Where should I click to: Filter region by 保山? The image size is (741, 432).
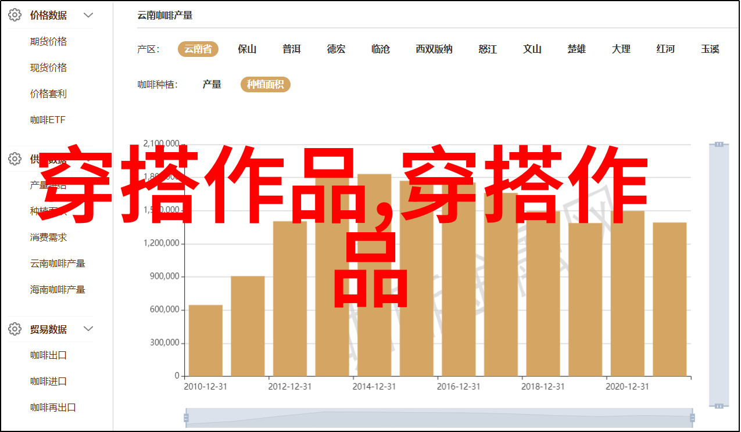247,49
